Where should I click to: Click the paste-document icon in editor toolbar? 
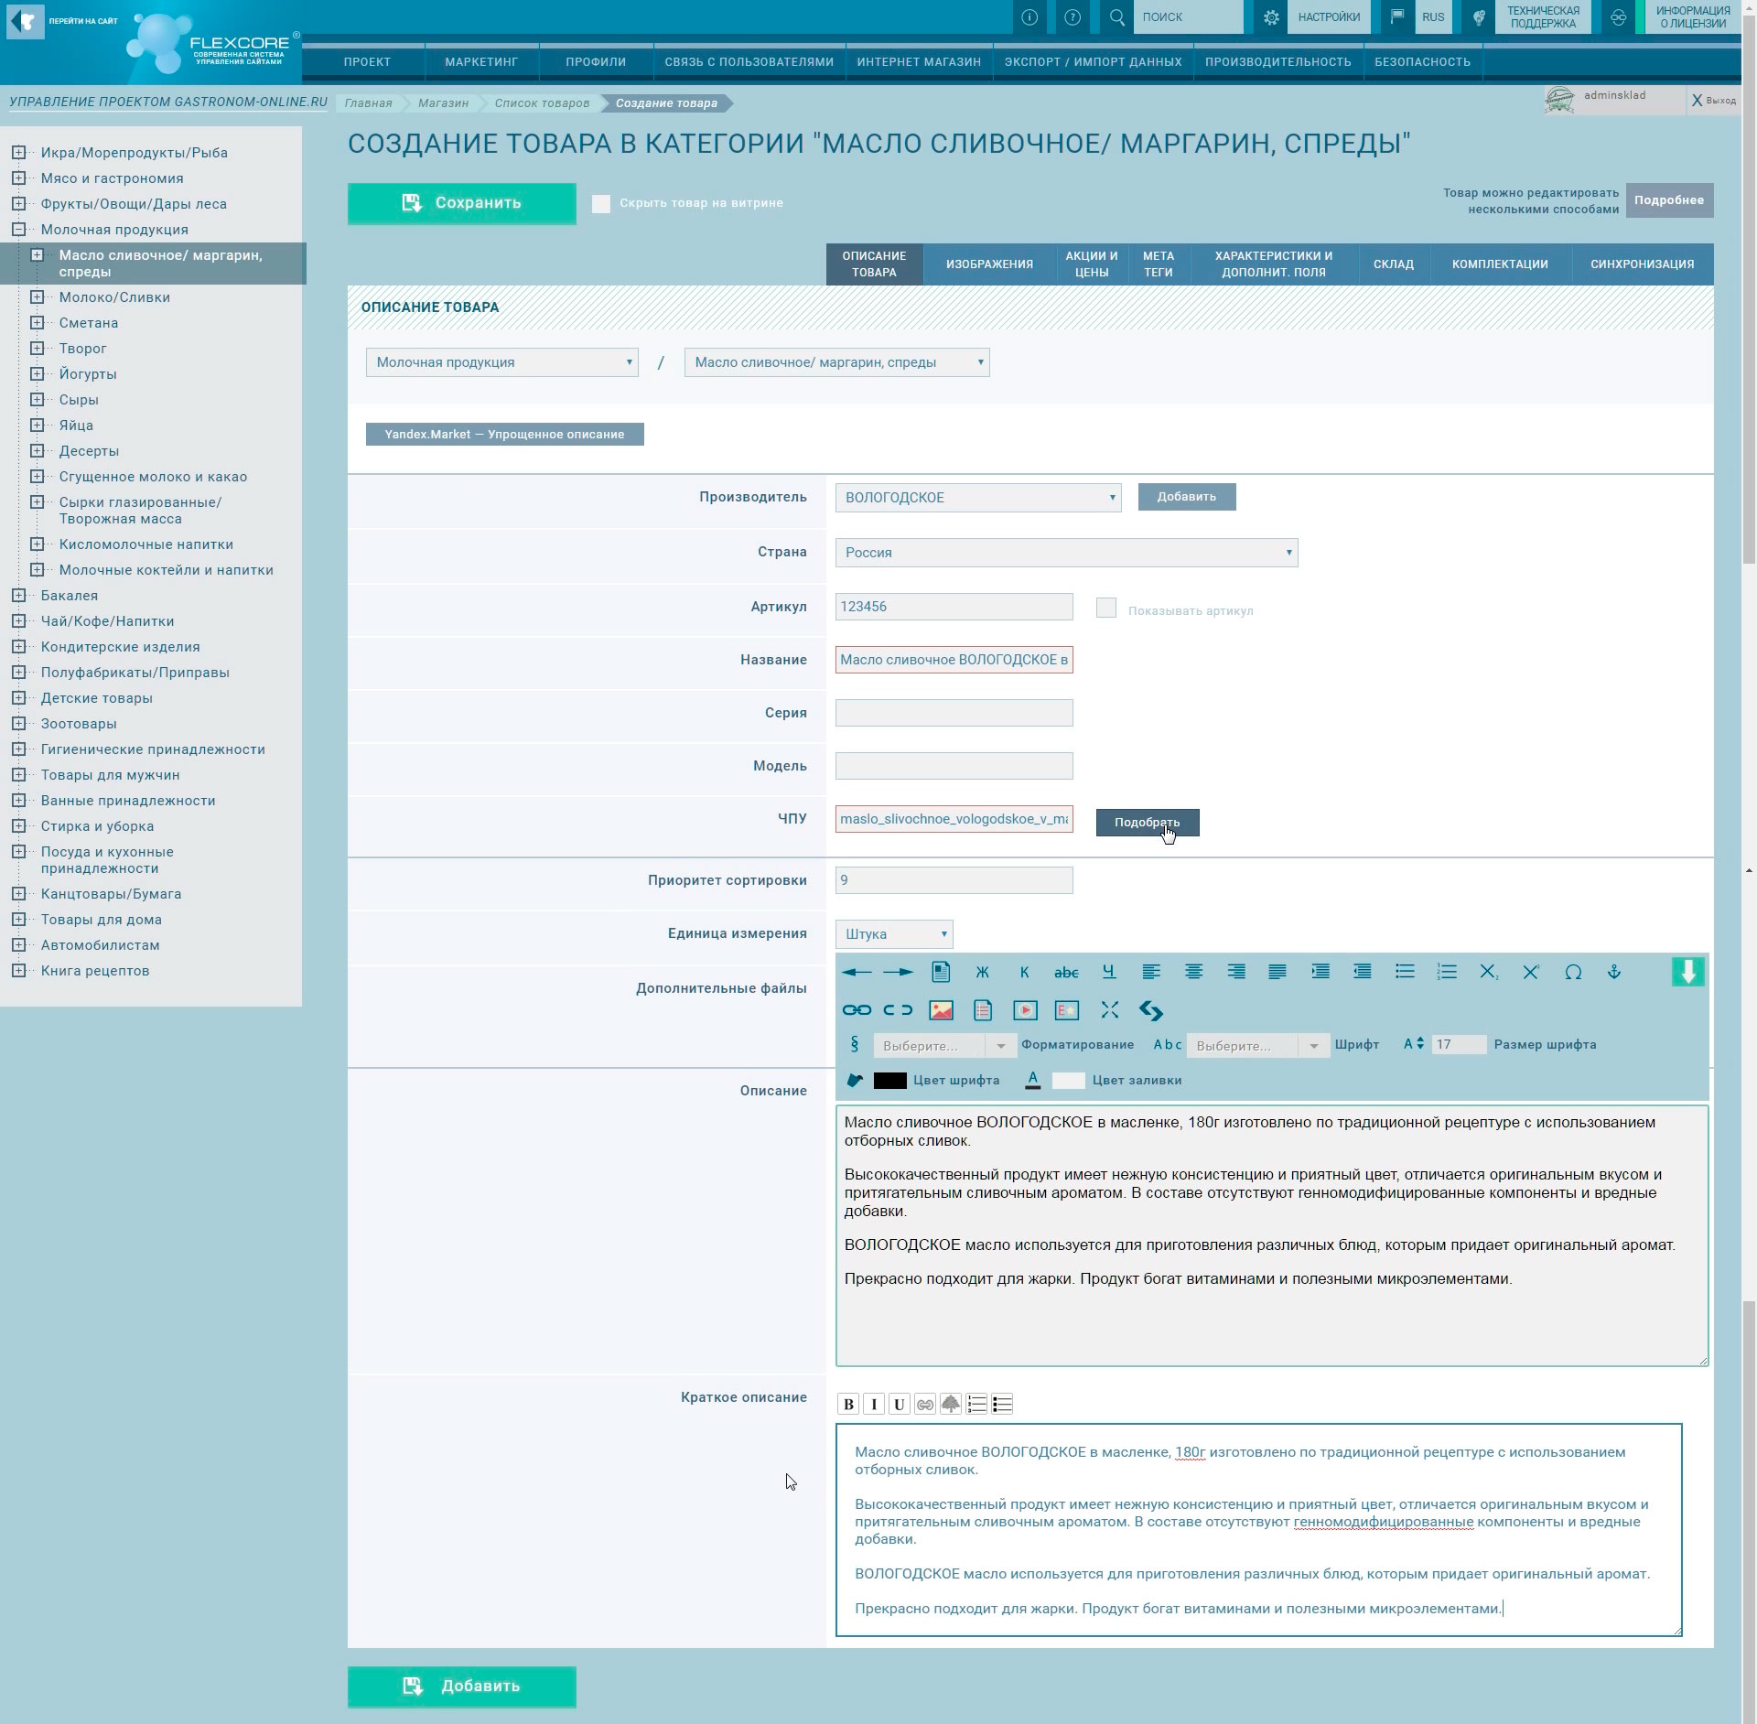[941, 972]
